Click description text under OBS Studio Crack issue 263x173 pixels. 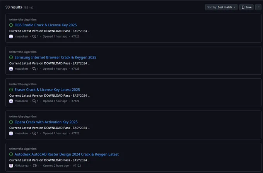(x=50, y=31)
